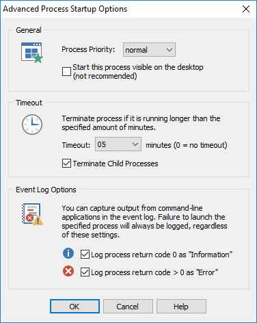Click the Timeout value field showing 05
Screen dimensions: 257x323
click(113, 144)
